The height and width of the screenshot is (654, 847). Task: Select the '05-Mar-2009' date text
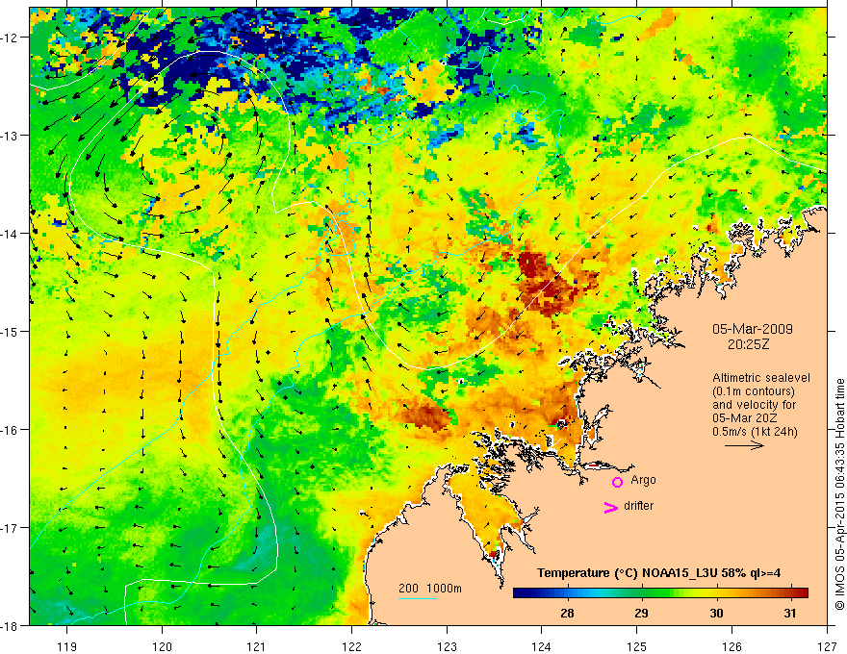pyautogui.click(x=753, y=329)
